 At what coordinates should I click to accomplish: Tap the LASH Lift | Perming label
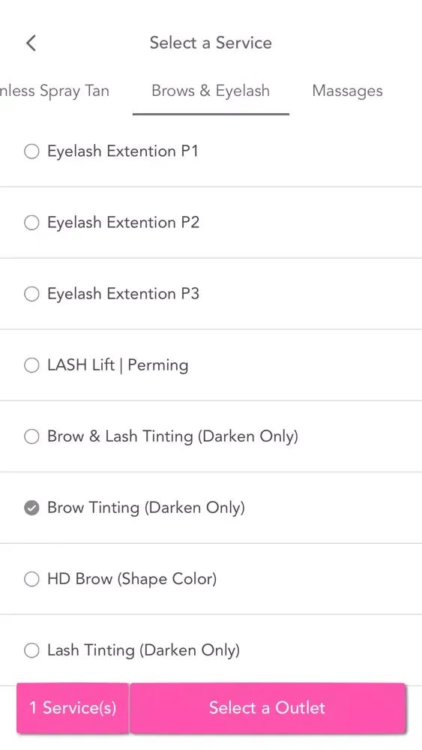click(118, 365)
